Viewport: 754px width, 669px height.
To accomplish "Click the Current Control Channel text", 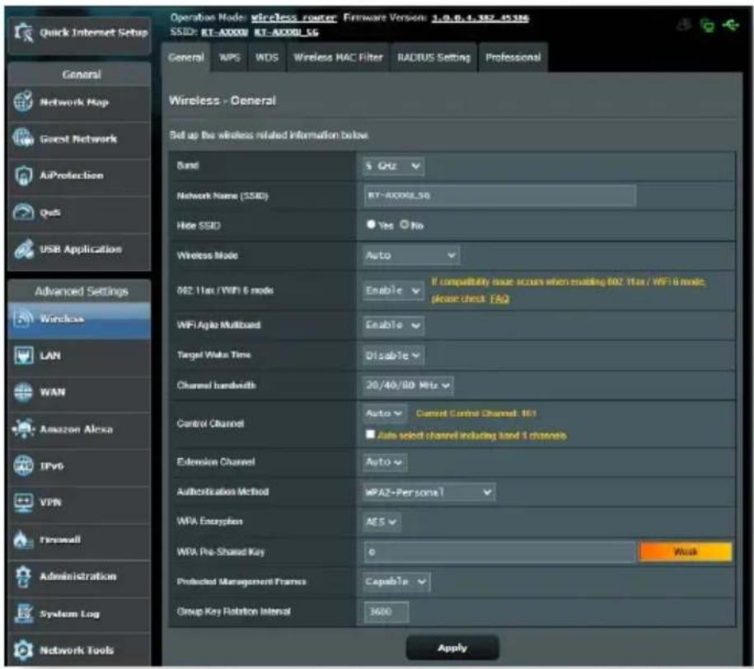I will [476, 413].
